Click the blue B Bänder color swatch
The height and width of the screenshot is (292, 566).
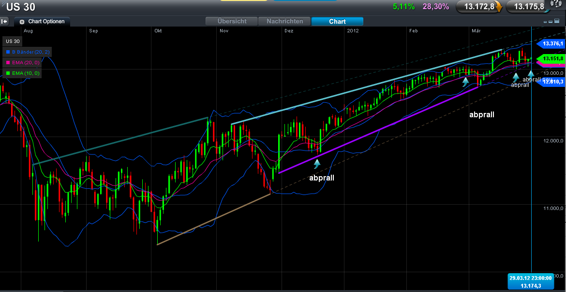pos(8,52)
